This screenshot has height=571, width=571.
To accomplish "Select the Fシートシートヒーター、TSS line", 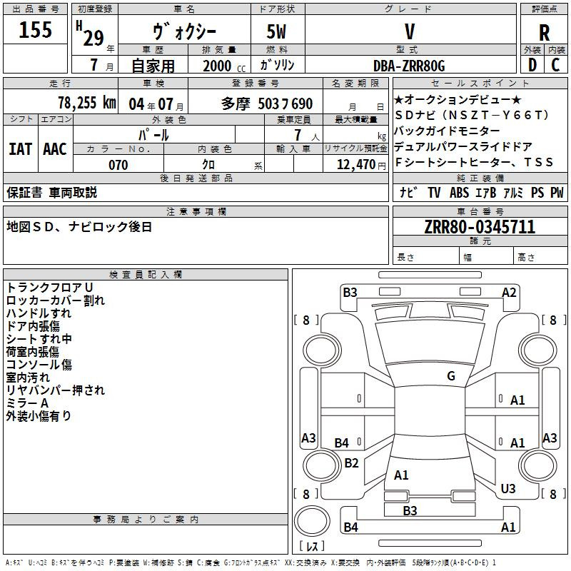I will click(x=474, y=163).
